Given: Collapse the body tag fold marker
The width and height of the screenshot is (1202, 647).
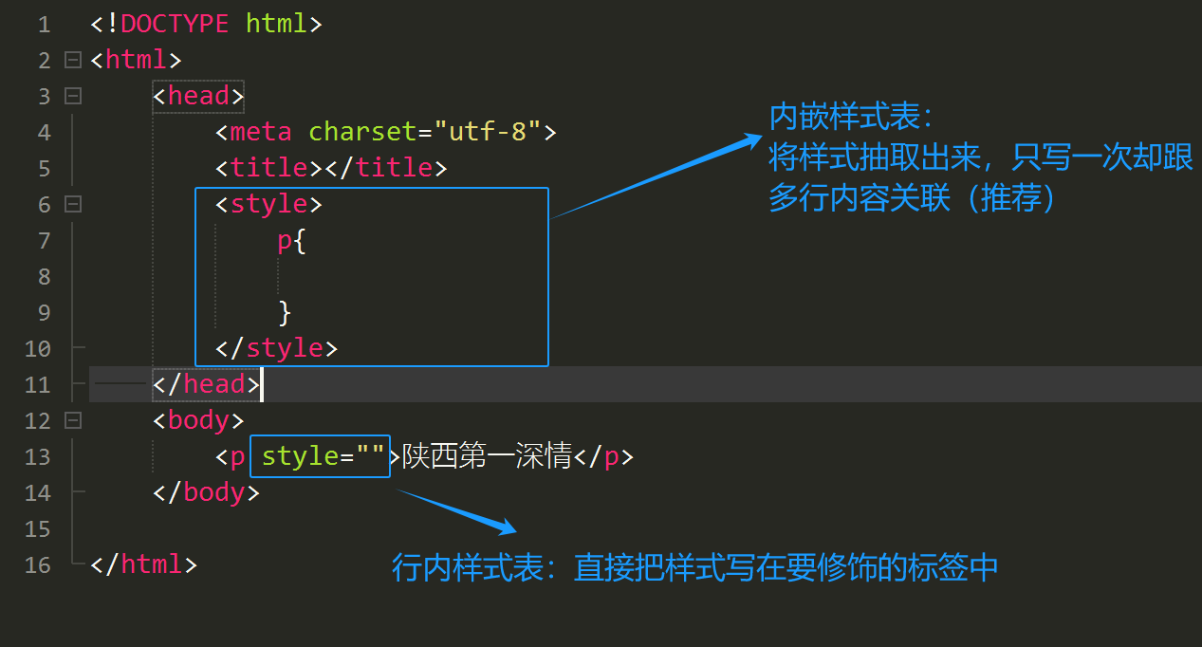Looking at the screenshot, I should tap(73, 420).
